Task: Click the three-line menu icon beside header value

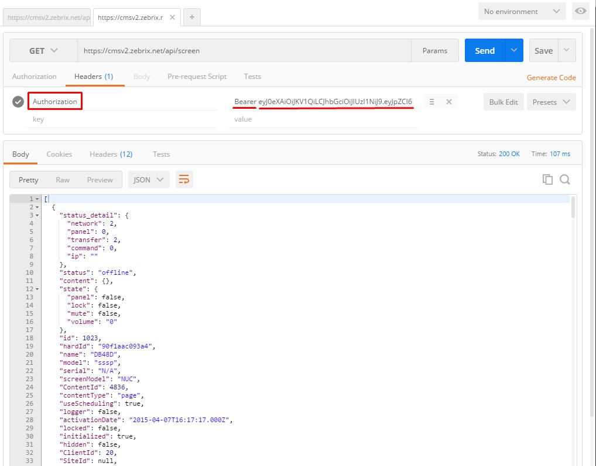Action: click(431, 102)
